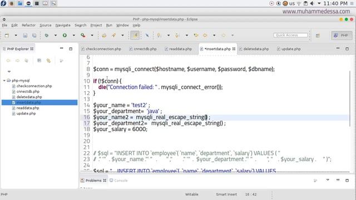
Task: Click the PHP Explorer Forward arrow icon
Action: [x=17, y=61]
